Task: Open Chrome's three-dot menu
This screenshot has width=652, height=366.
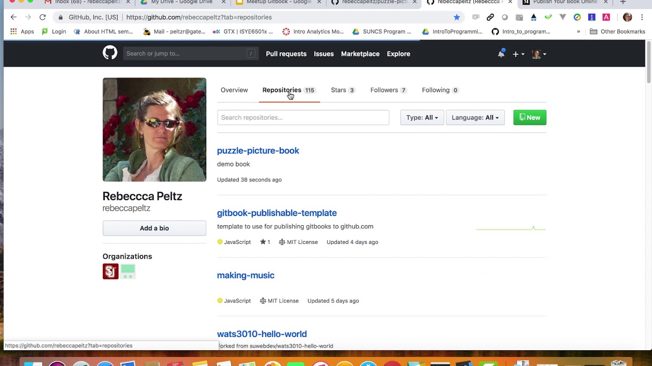Action: [x=642, y=17]
